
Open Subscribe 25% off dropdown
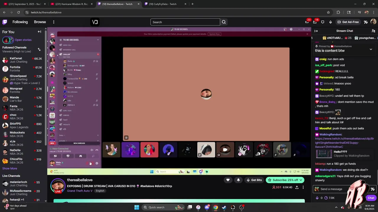click(285, 180)
